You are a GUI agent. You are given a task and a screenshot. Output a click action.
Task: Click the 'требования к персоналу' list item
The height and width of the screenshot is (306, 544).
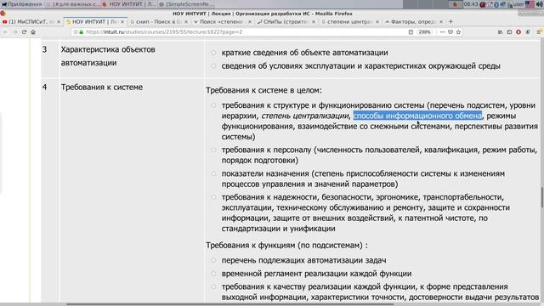(x=379, y=155)
